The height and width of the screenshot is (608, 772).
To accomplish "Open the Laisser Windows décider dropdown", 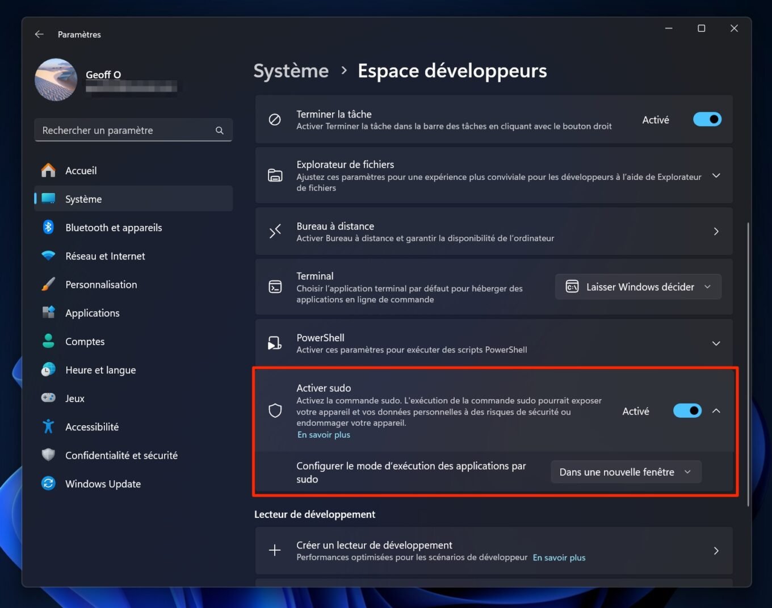I will pos(638,287).
